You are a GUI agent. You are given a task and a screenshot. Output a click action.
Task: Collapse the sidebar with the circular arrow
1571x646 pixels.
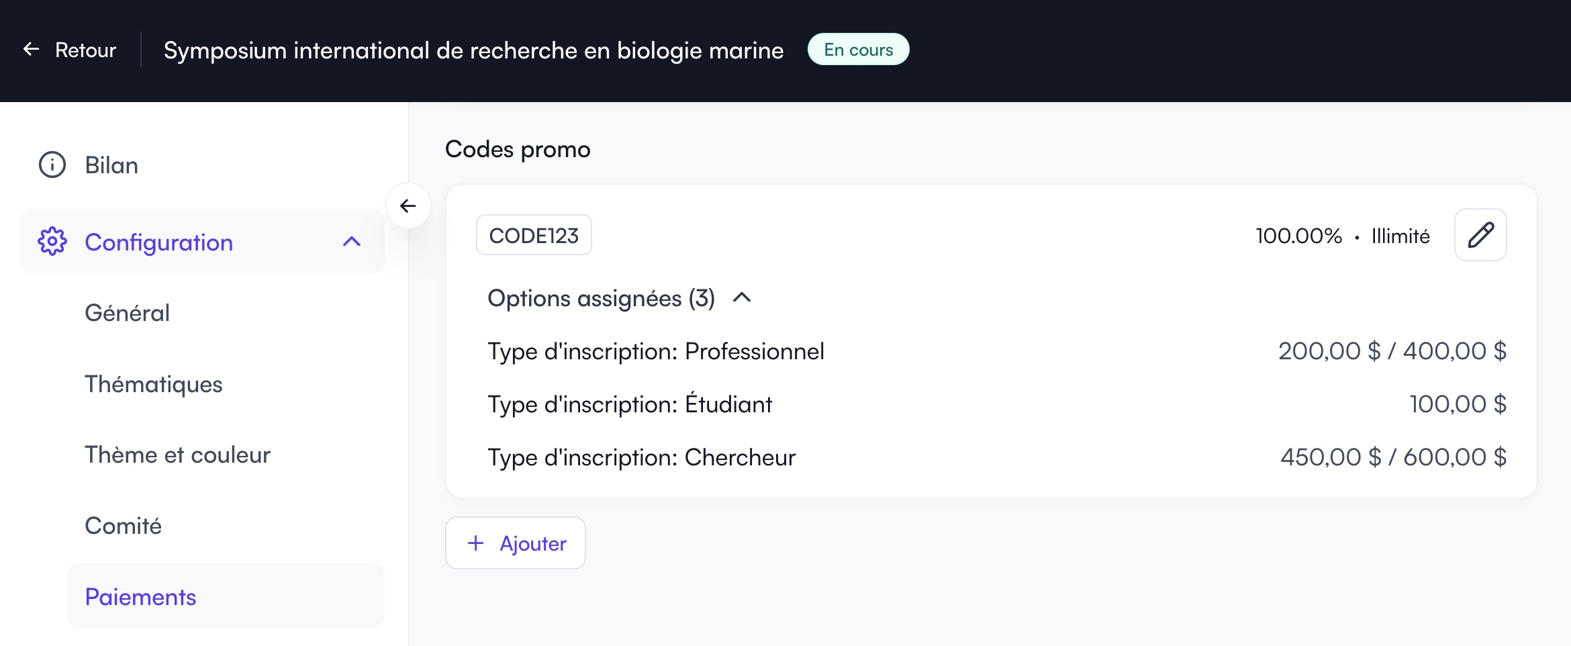(408, 205)
